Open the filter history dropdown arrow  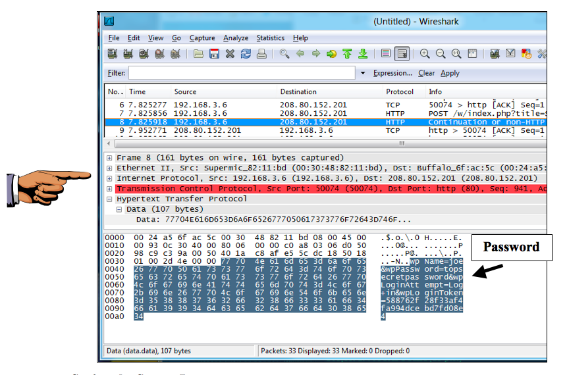point(363,73)
